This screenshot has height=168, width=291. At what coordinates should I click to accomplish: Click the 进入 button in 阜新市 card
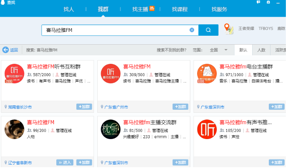(x=65, y=162)
